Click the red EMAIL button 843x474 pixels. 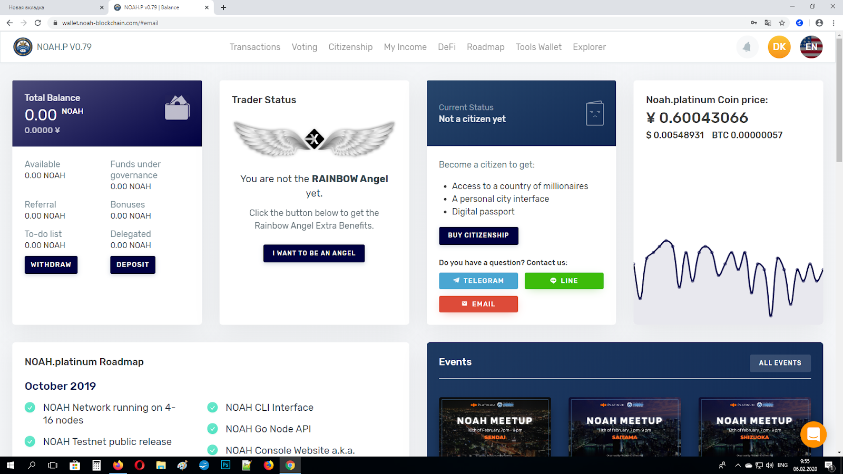coord(478,304)
